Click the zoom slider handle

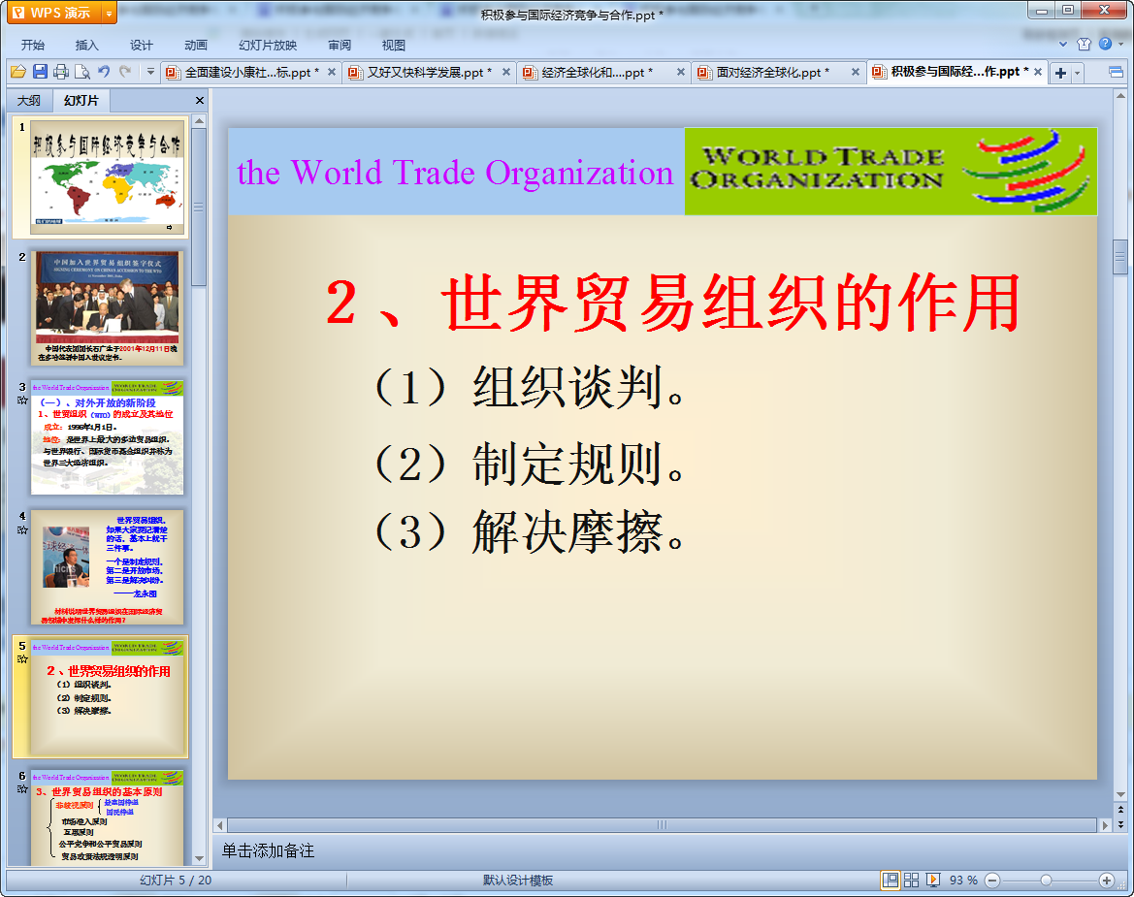(1046, 880)
